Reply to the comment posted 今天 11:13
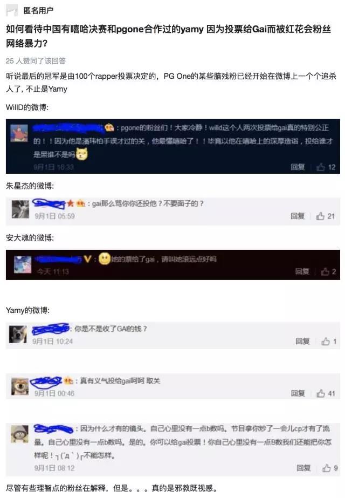 [x=302, y=271]
